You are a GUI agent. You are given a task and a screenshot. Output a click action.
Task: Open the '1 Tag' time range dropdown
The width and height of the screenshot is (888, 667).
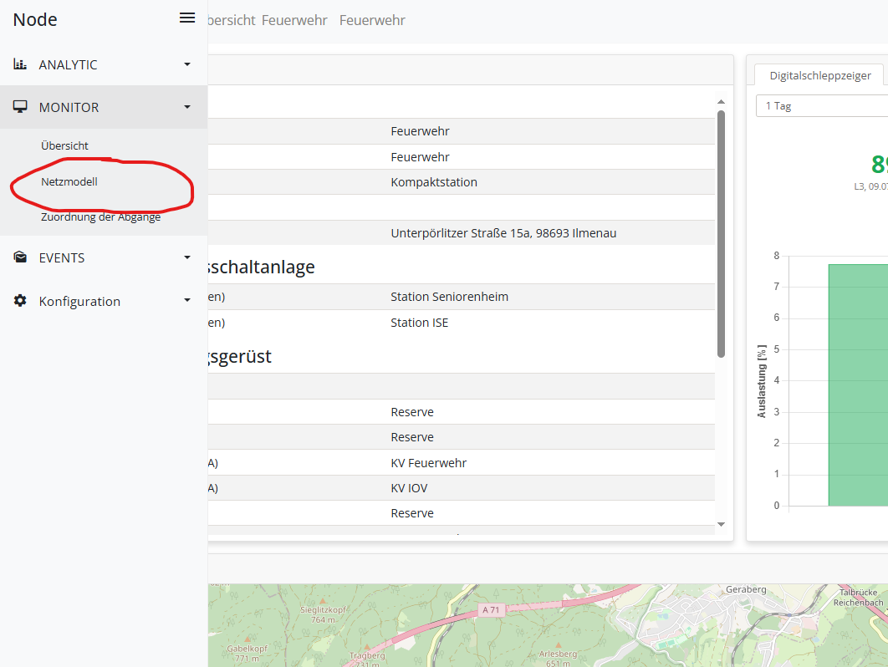(821, 106)
